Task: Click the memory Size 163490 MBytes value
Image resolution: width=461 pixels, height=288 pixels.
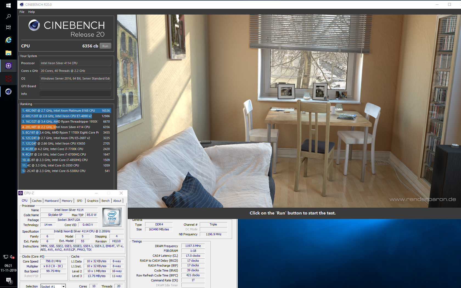Action: click(x=159, y=229)
